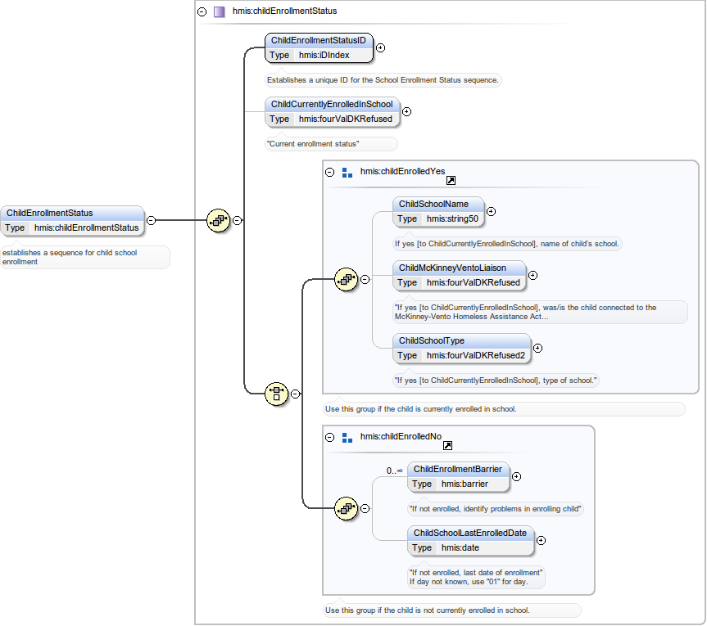Expand the ChildCurrentlyEnrolledInSchool element

(x=406, y=112)
